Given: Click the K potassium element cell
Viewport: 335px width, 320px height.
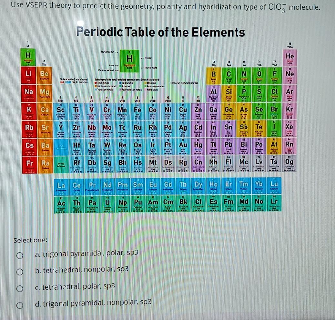Looking at the screenshot, I should pyautogui.click(x=29, y=111).
